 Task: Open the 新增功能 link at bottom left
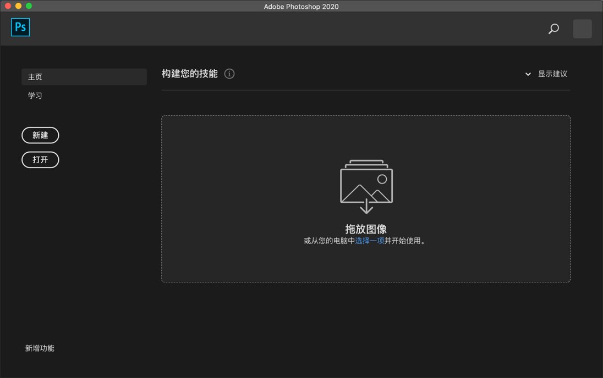click(x=40, y=348)
